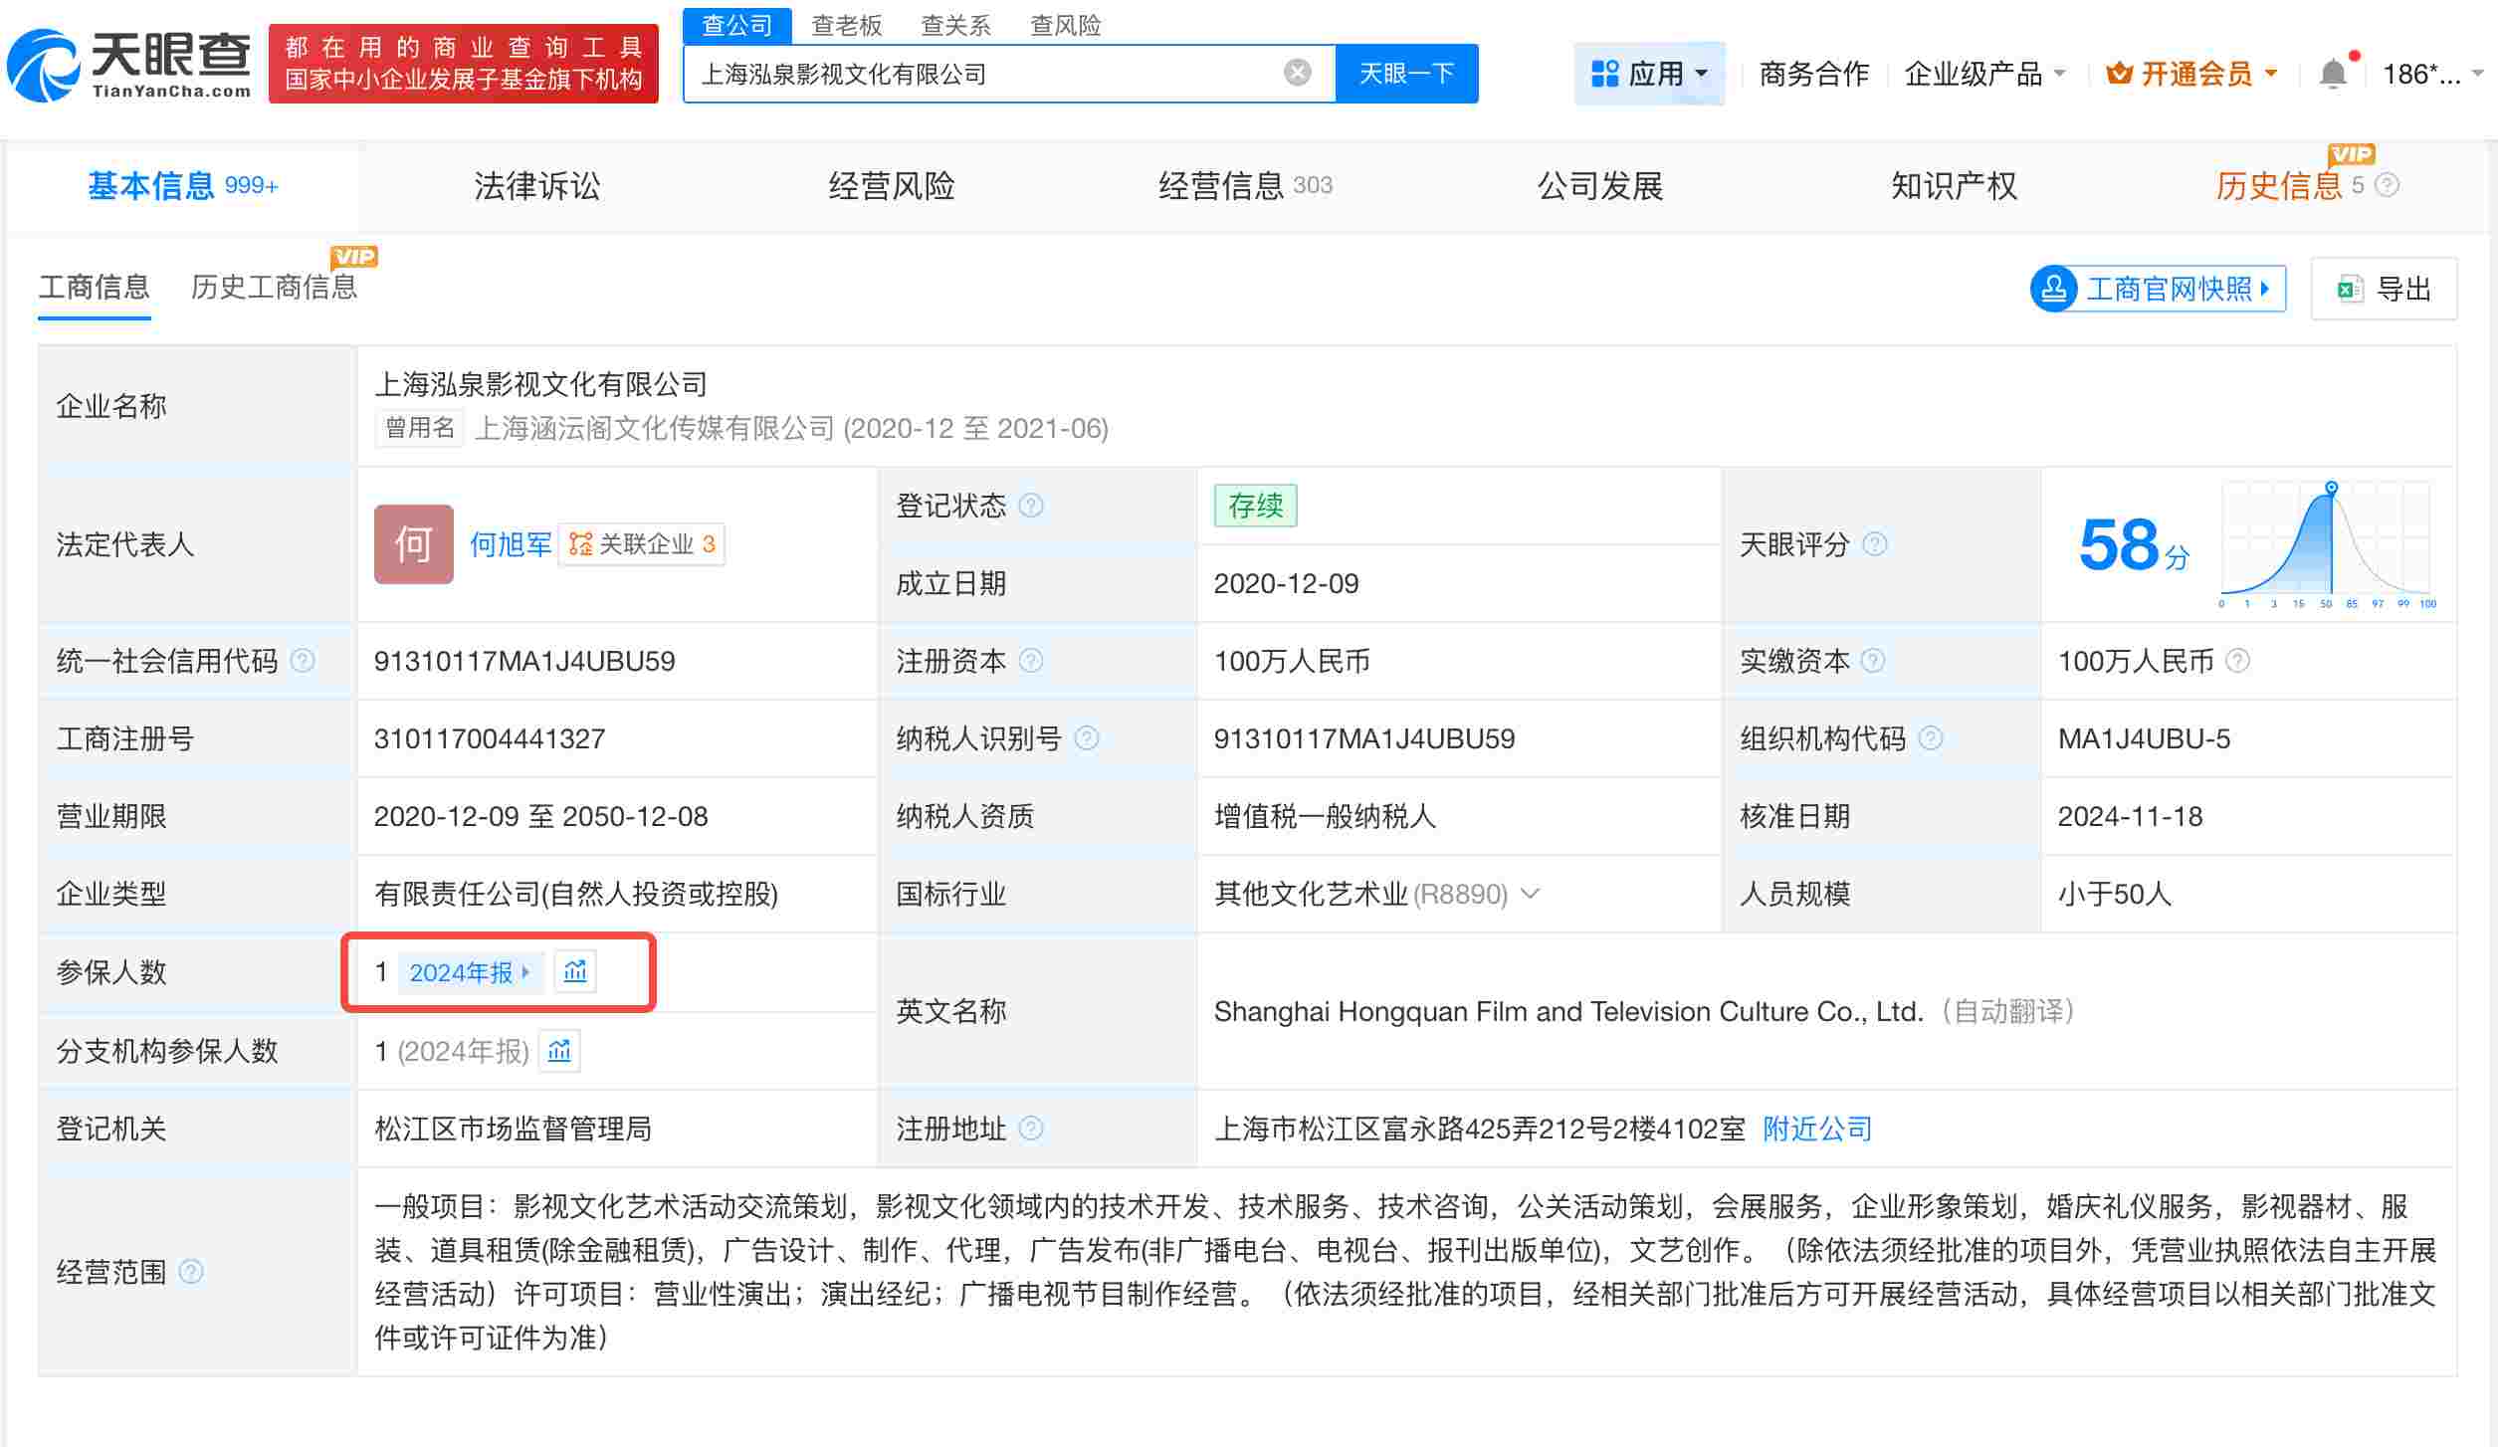Click the help icon beside 天眼评分

[1875, 544]
